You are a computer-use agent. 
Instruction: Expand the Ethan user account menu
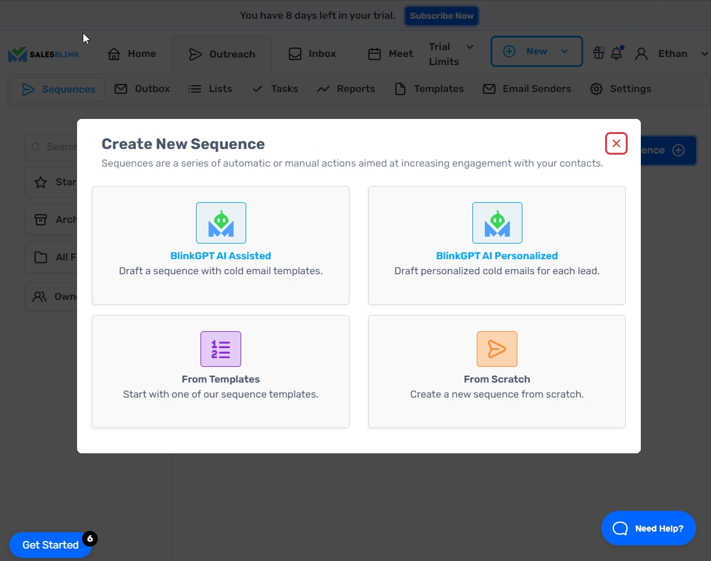[x=673, y=54]
